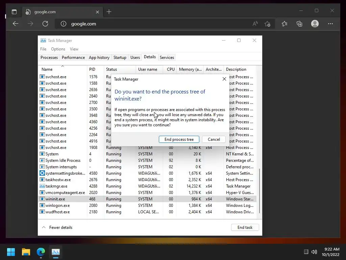Sort by the Status column header
Image resolution: width=346 pixels, height=260 pixels.
[x=120, y=69]
